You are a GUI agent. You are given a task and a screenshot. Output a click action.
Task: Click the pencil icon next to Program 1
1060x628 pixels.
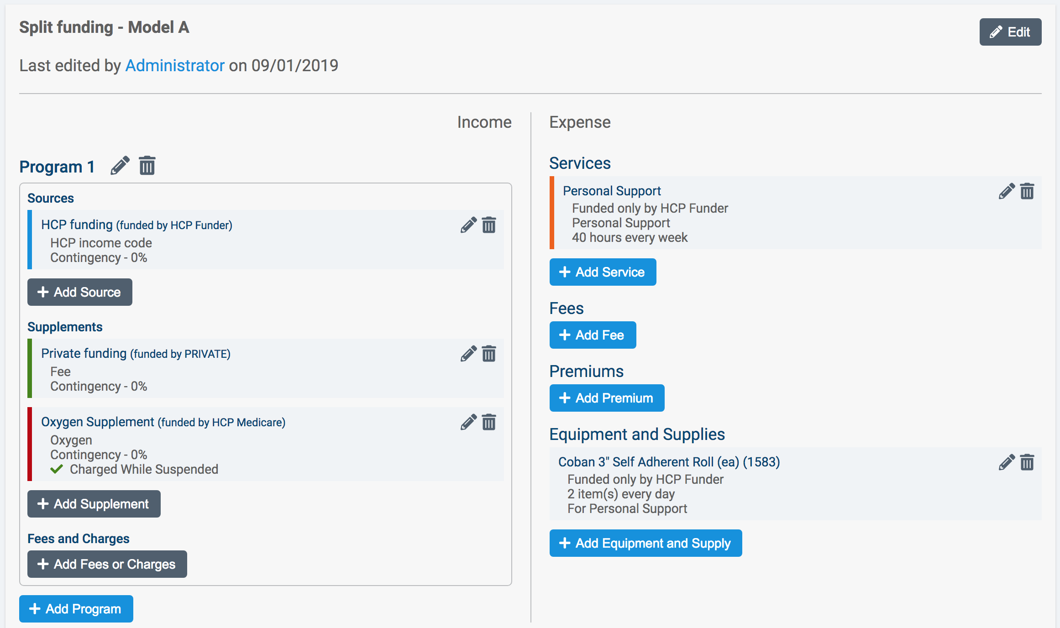click(x=120, y=166)
